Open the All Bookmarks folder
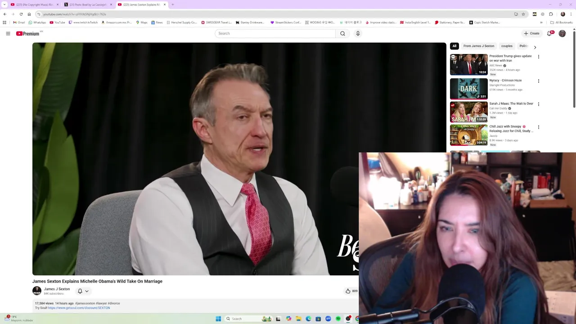 tap(562, 22)
